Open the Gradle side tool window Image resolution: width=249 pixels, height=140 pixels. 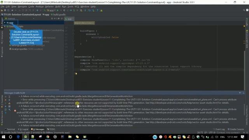(247, 22)
